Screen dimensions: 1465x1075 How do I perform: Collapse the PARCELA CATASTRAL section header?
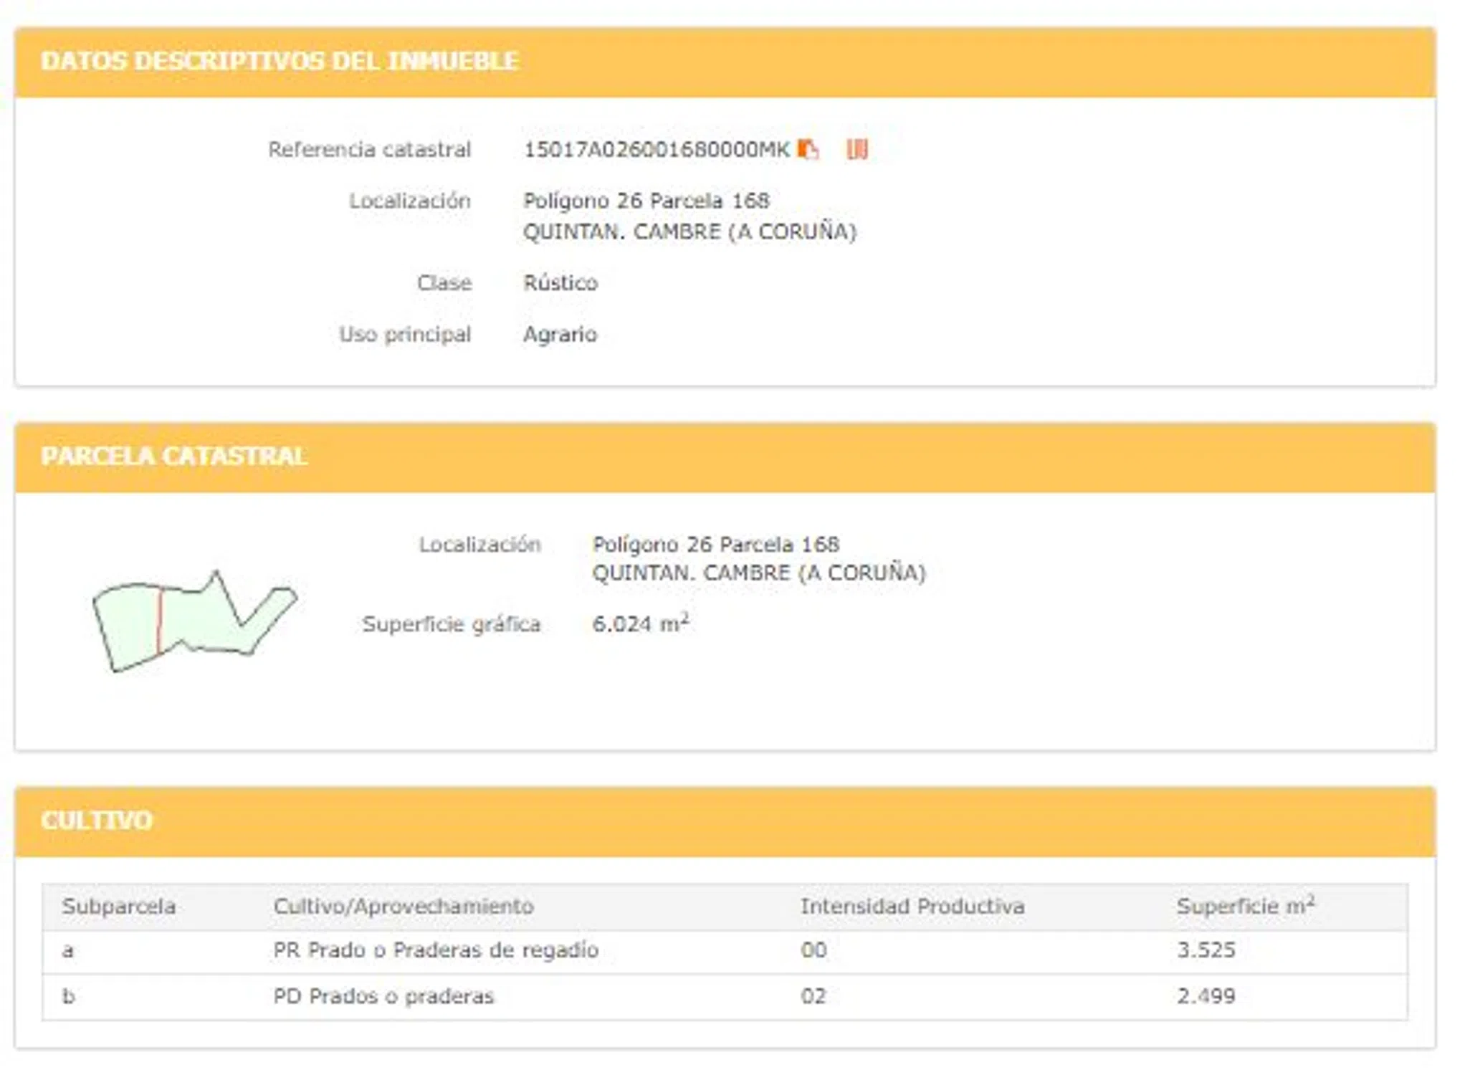click(x=174, y=457)
